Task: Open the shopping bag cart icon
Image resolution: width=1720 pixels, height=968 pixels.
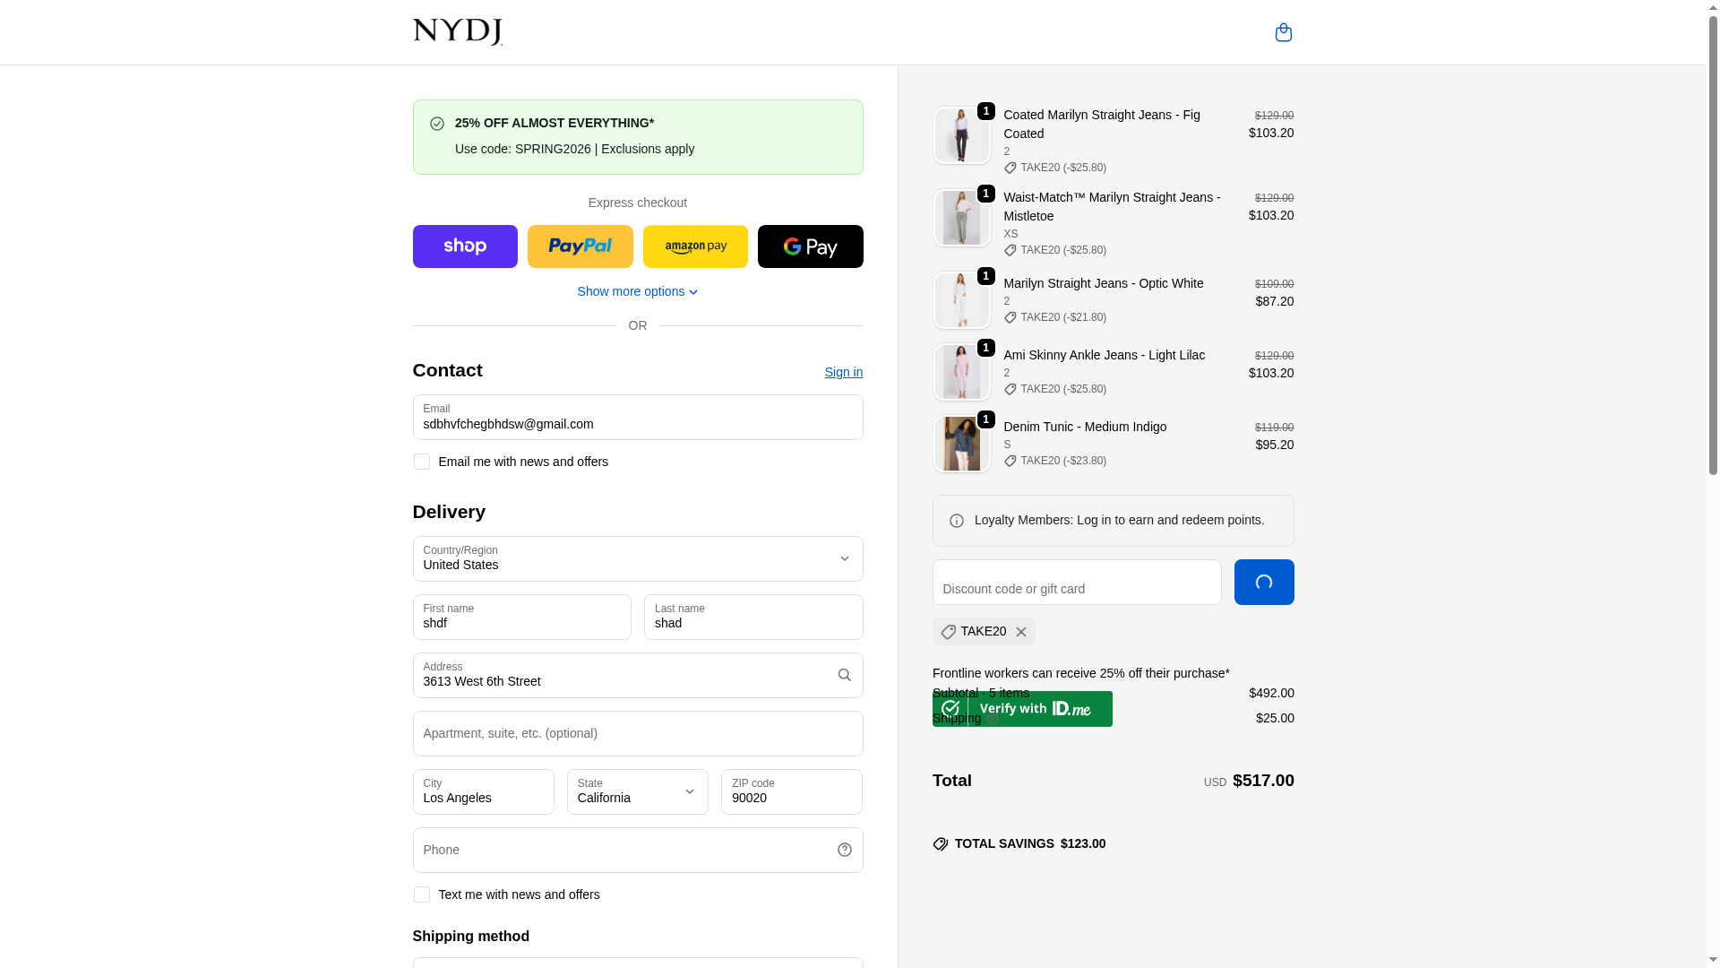Action: point(1283,32)
